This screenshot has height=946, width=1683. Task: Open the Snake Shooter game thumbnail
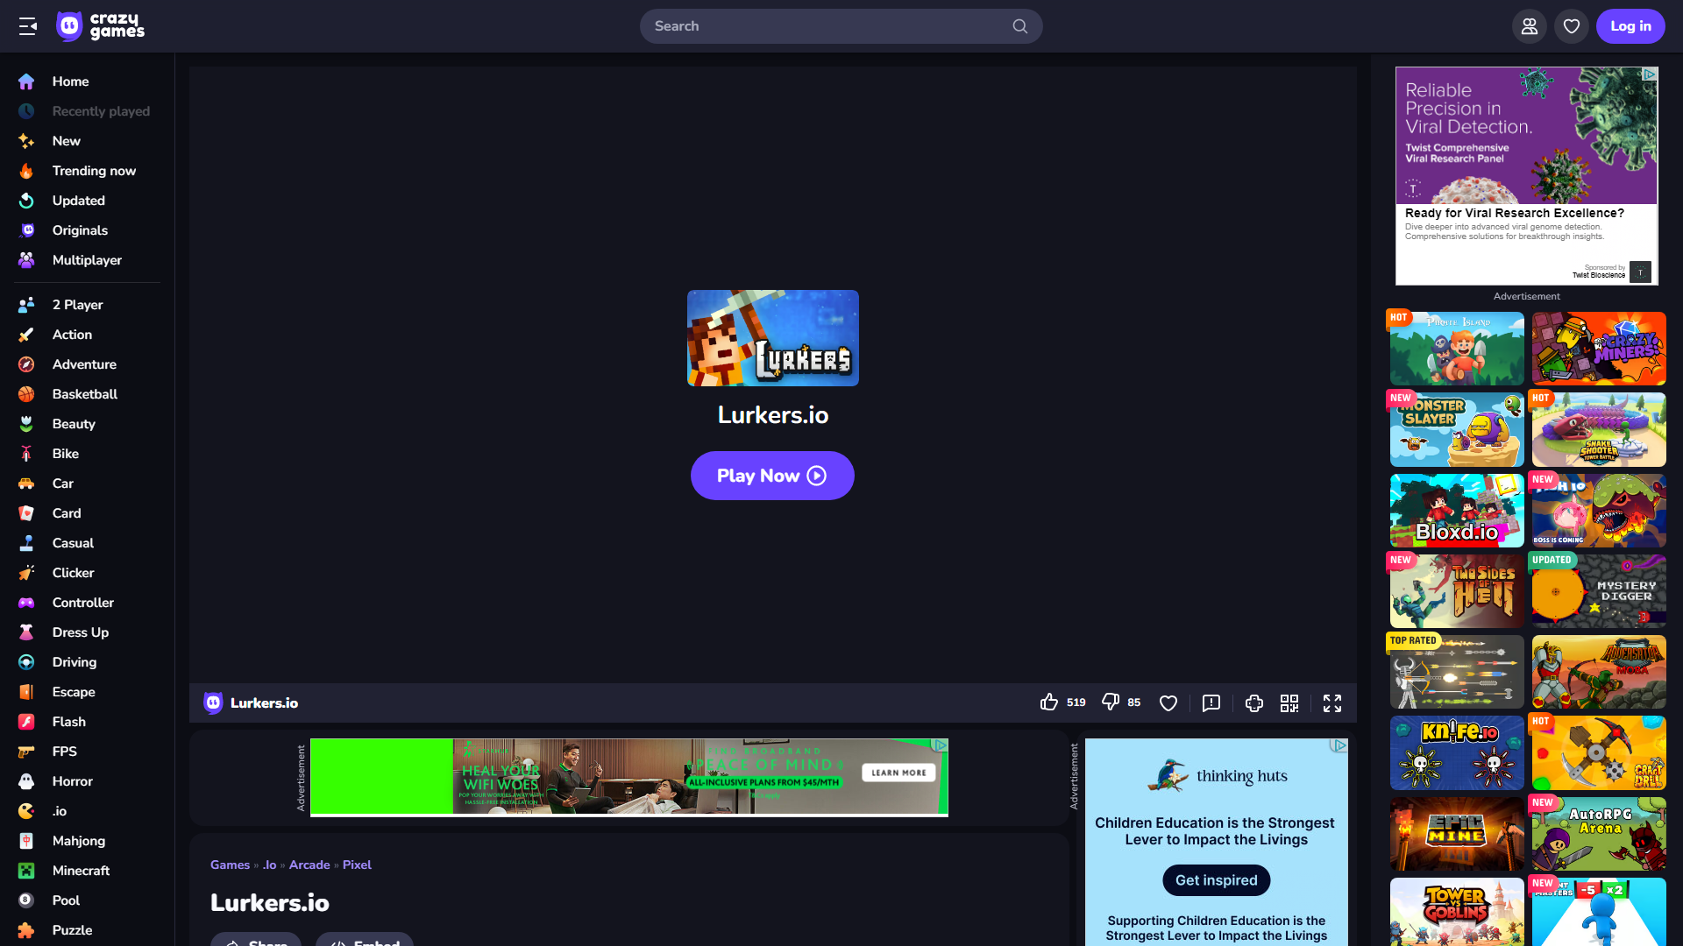pos(1599,429)
